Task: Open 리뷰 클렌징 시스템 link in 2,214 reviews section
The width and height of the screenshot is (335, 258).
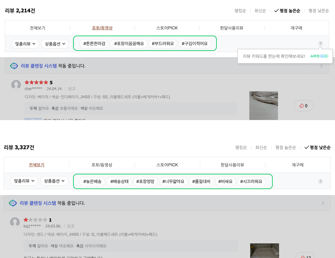Action: [x=39, y=66]
